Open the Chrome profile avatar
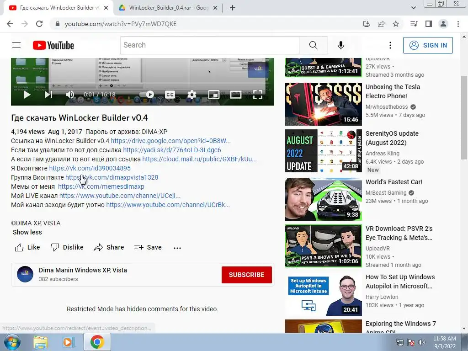The width and height of the screenshot is (468, 351). pyautogui.click(x=443, y=24)
